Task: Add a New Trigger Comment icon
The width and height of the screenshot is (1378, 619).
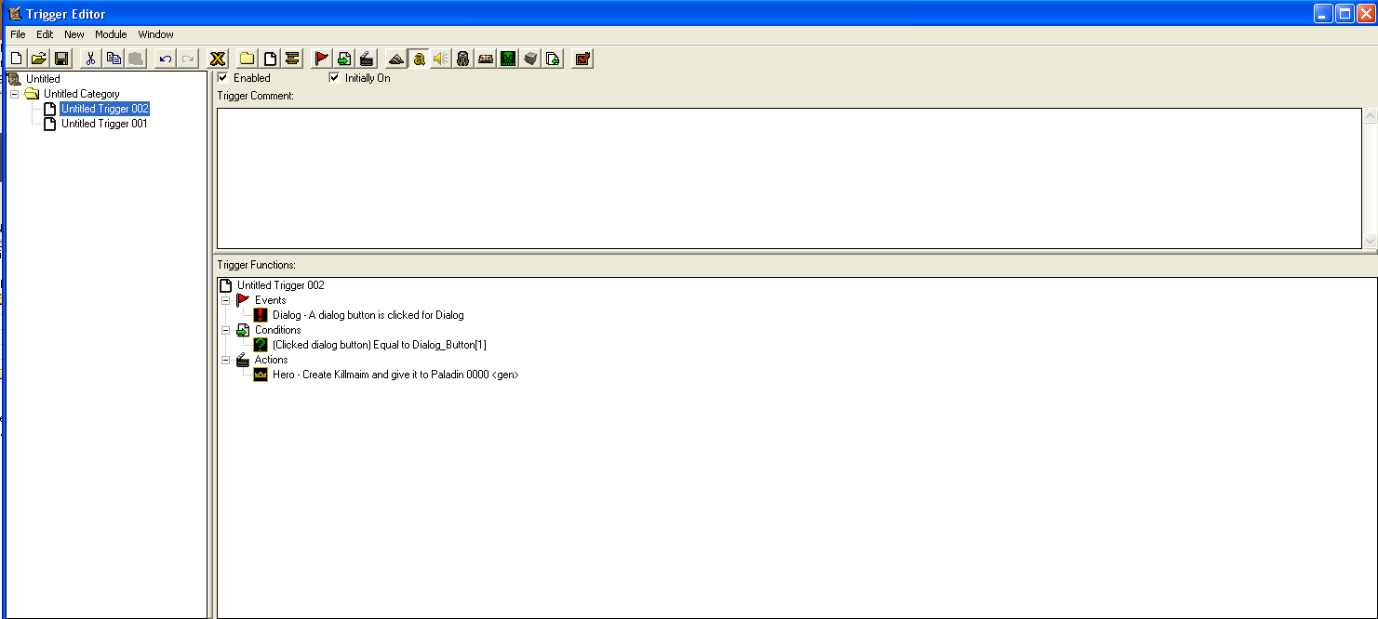Action: (x=292, y=59)
